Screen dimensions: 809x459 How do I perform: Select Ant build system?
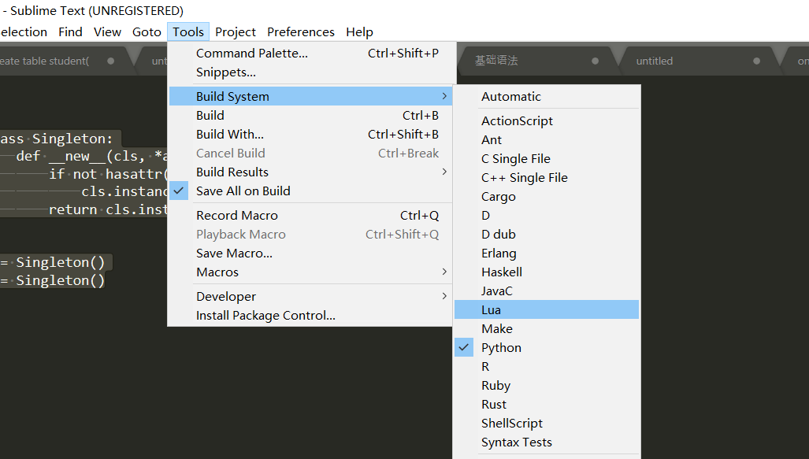pyautogui.click(x=547, y=140)
